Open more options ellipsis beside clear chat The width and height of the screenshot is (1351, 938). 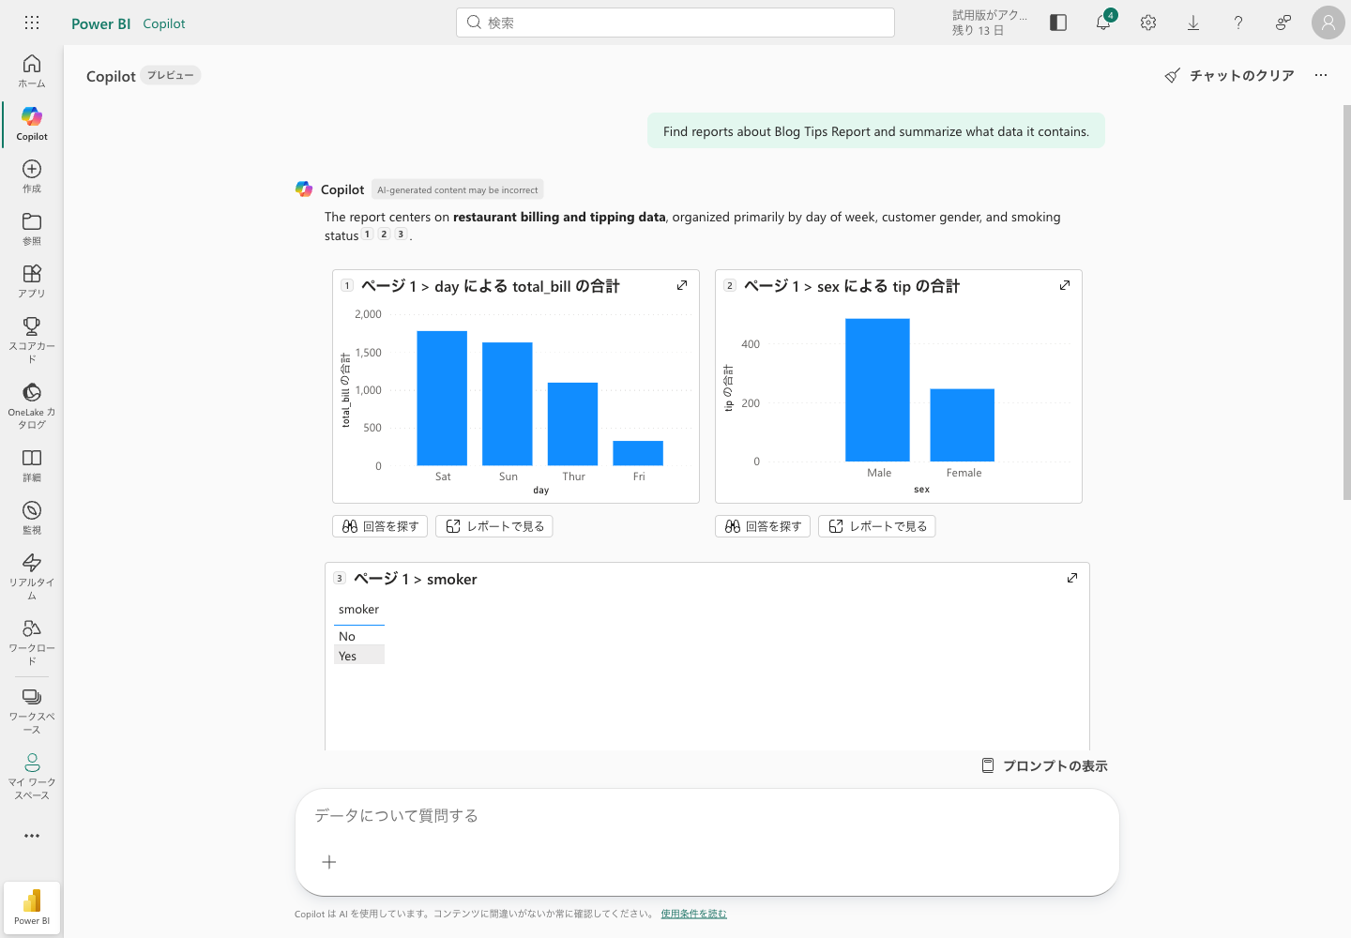[x=1321, y=75]
